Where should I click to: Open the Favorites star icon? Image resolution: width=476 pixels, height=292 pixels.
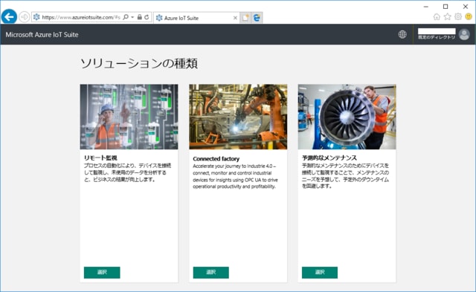tap(448, 16)
